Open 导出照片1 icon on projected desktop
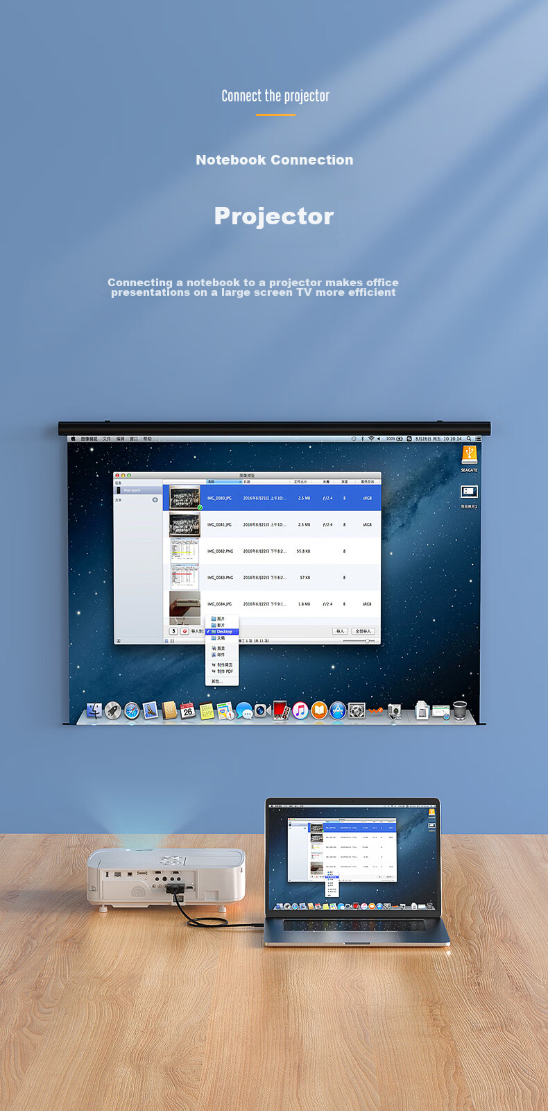Screen dimensions: 548x1111 point(470,496)
